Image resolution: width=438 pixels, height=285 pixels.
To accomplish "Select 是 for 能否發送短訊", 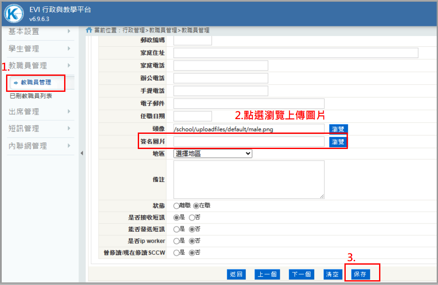I will 176,229.
